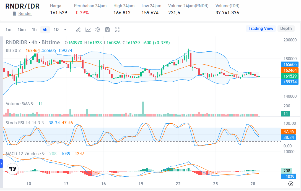Expand the more timeframes dropdown arrow

pos(65,30)
